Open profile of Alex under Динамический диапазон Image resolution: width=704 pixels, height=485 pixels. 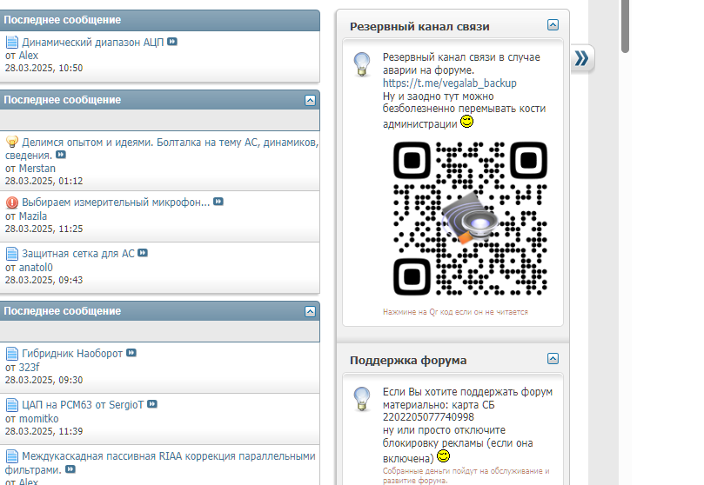(x=29, y=56)
